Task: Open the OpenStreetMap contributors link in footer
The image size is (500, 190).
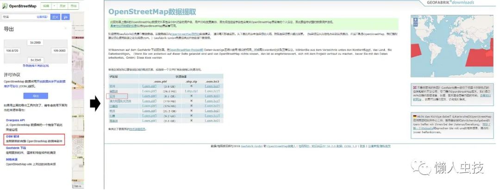Action: (x=281, y=146)
